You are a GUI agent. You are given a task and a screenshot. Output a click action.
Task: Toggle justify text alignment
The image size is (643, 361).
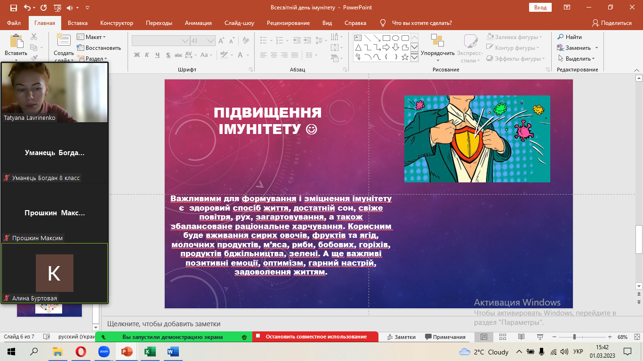(x=295, y=55)
